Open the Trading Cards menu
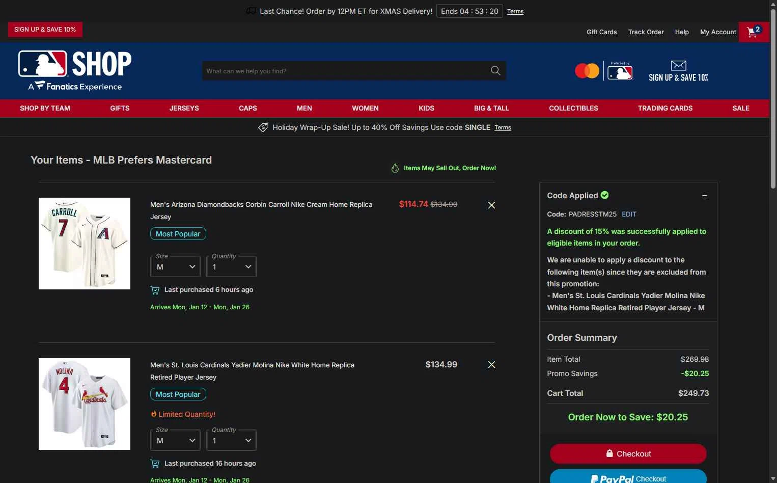The width and height of the screenshot is (777, 483). pyautogui.click(x=665, y=108)
